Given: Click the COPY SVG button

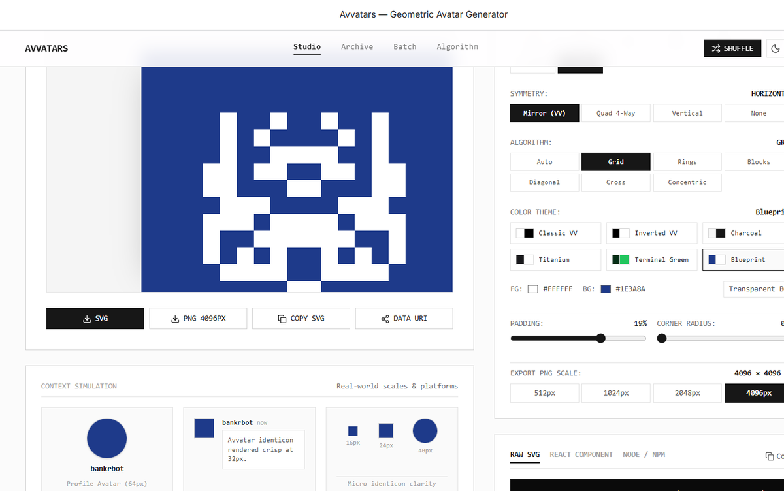Looking at the screenshot, I should [301, 318].
